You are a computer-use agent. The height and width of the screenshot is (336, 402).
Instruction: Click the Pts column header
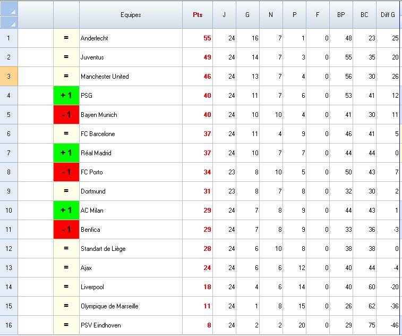point(197,15)
